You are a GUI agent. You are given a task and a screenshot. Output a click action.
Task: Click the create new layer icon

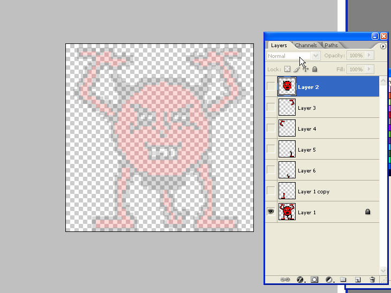(358, 280)
